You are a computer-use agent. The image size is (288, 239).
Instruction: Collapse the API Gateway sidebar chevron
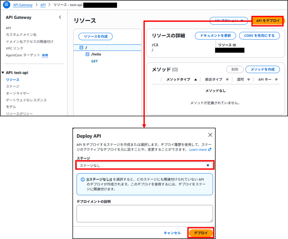click(60, 17)
